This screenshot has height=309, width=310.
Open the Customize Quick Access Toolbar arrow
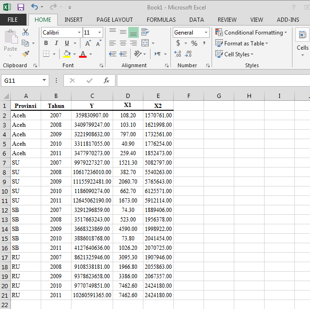(70, 8)
